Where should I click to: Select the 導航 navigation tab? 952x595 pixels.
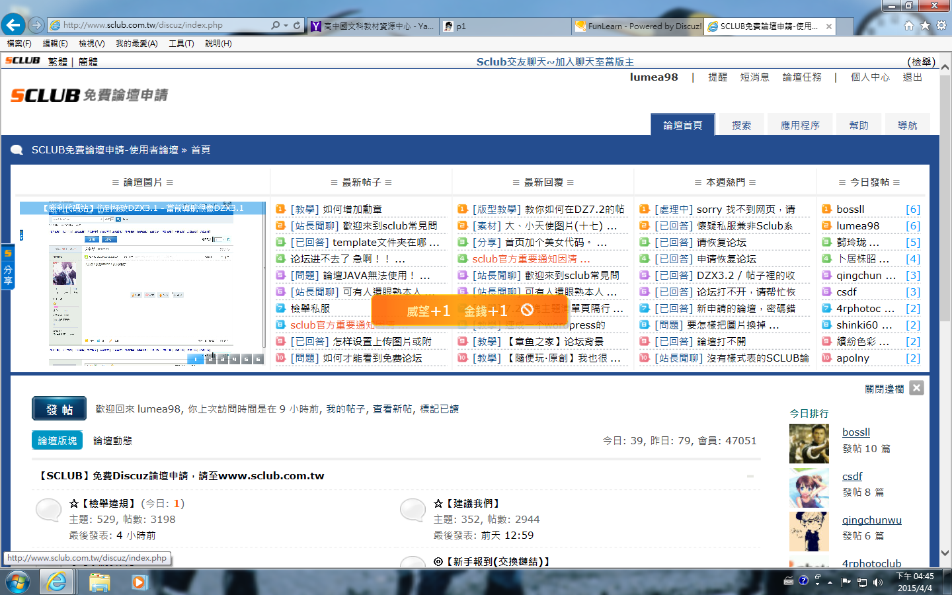pos(908,125)
